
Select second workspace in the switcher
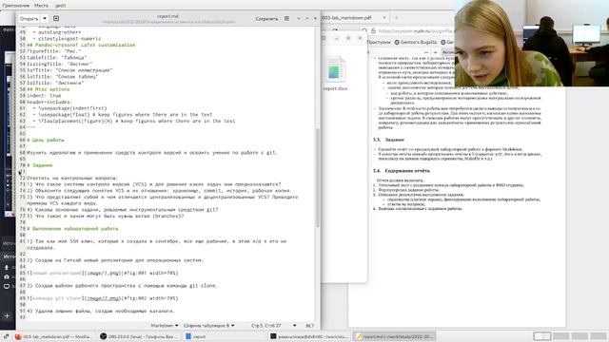tap(560, 336)
